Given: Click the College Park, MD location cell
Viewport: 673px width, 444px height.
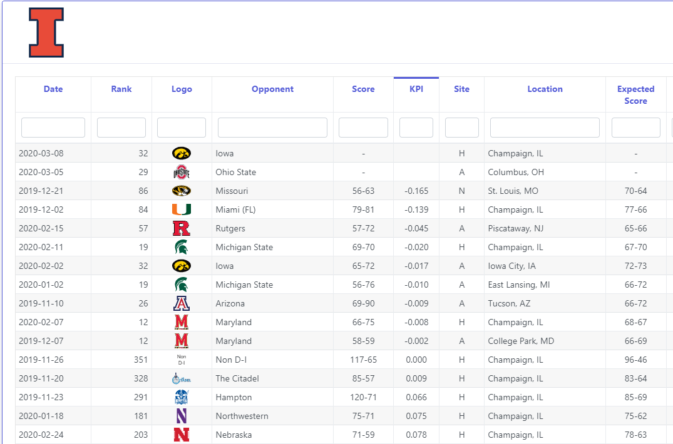Looking at the screenshot, I should [x=545, y=341].
